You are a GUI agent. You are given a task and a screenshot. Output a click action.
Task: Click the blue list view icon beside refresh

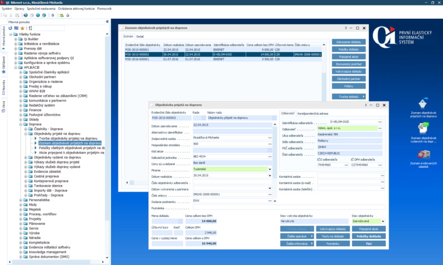(x=17, y=28)
